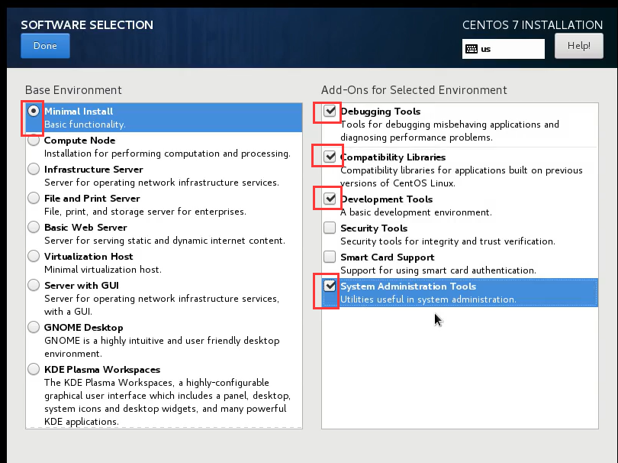Image resolution: width=618 pixels, height=463 pixels.
Task: Select the us keyboard layout field
Action: coord(504,49)
